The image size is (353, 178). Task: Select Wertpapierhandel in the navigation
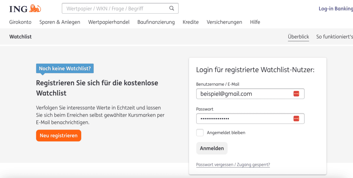[x=109, y=22]
